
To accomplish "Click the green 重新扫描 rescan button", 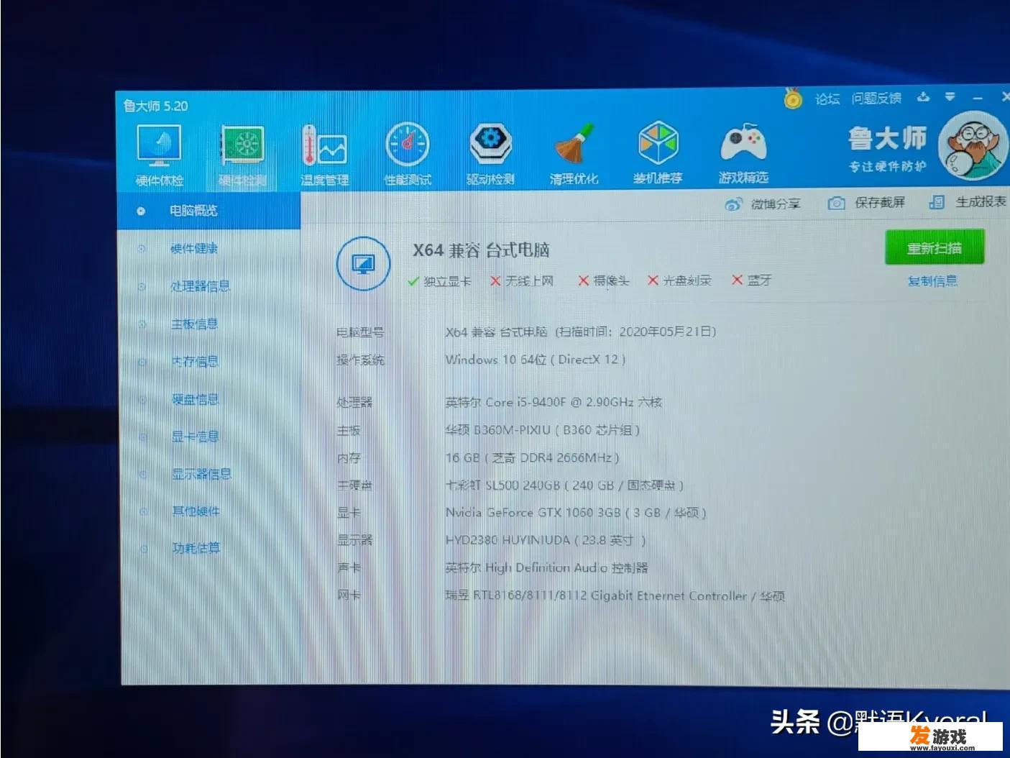I will tap(934, 248).
